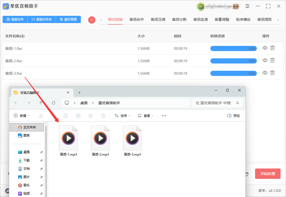Click the 添加文件 button

15,19
